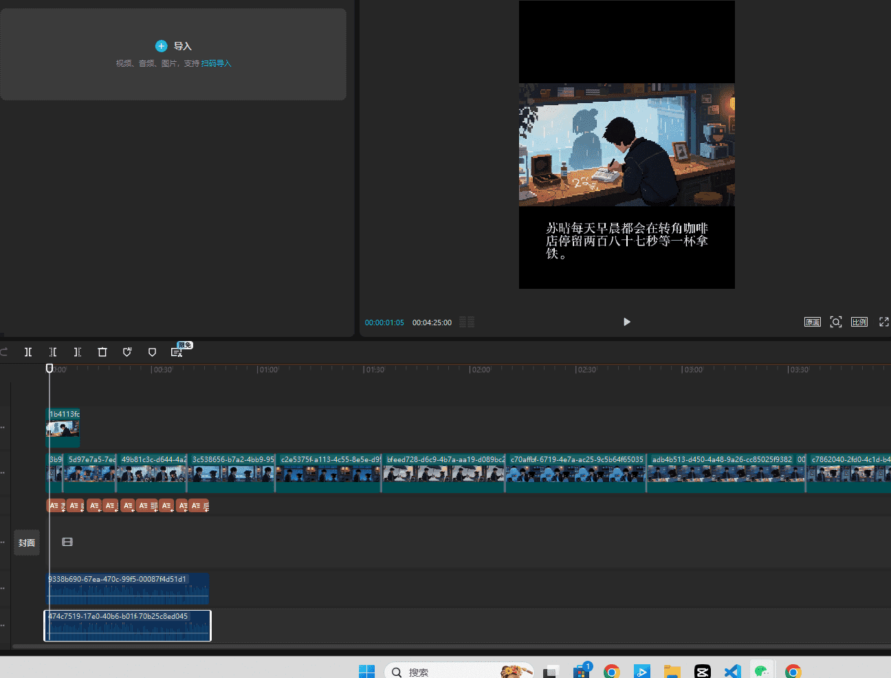Select the c2e5375f-a113-4c55-8e5e video clip
891x678 pixels.
click(x=329, y=473)
